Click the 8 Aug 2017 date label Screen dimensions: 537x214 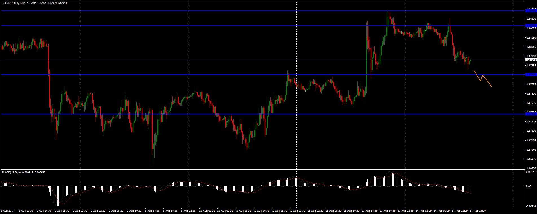click(x=8, y=211)
